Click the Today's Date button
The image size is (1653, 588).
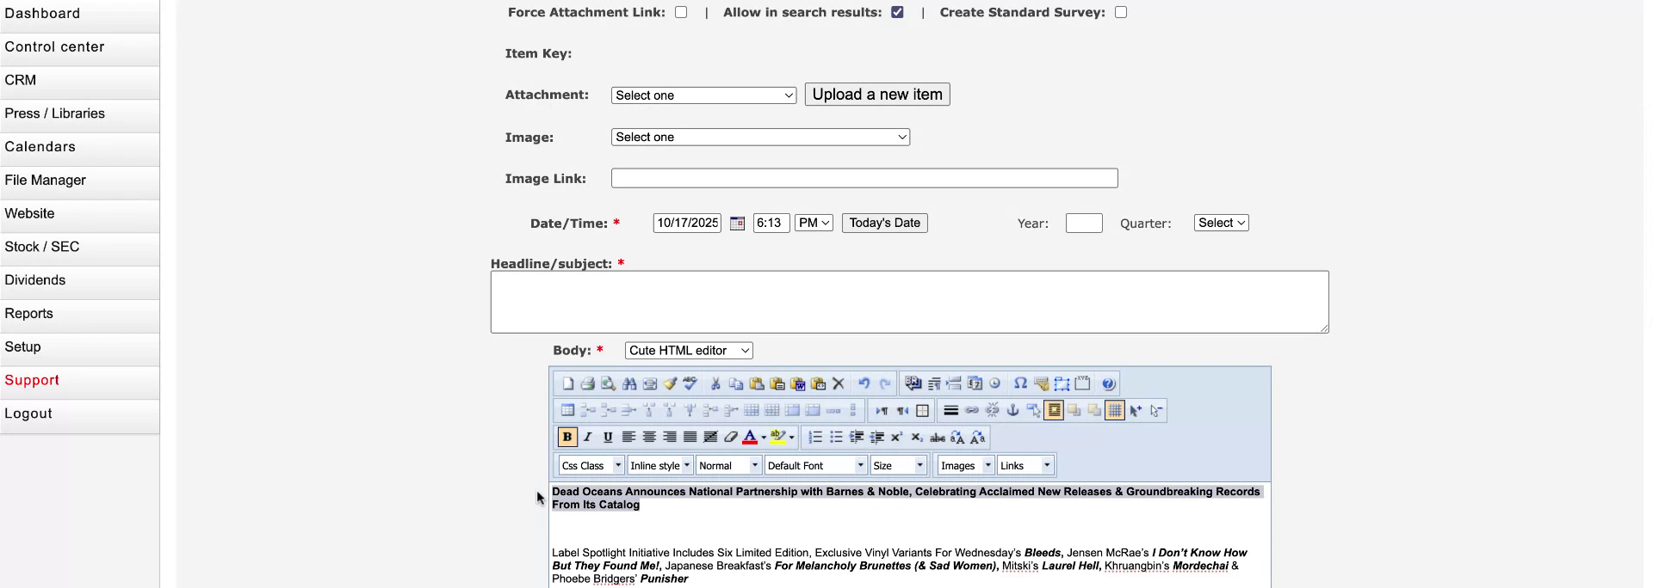tap(884, 224)
